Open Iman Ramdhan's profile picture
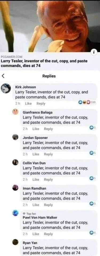The image size is (100, 256). (x=15, y=187)
